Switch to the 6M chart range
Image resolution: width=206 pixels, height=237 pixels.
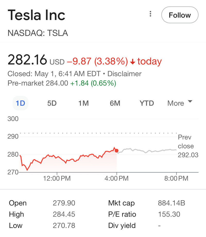click(x=115, y=103)
